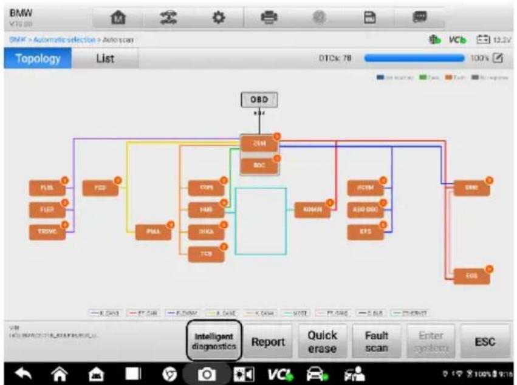Image resolution: width=517 pixels, height=385 pixels.
Task: Check the VCI connection status icon top right
Action: (457, 40)
